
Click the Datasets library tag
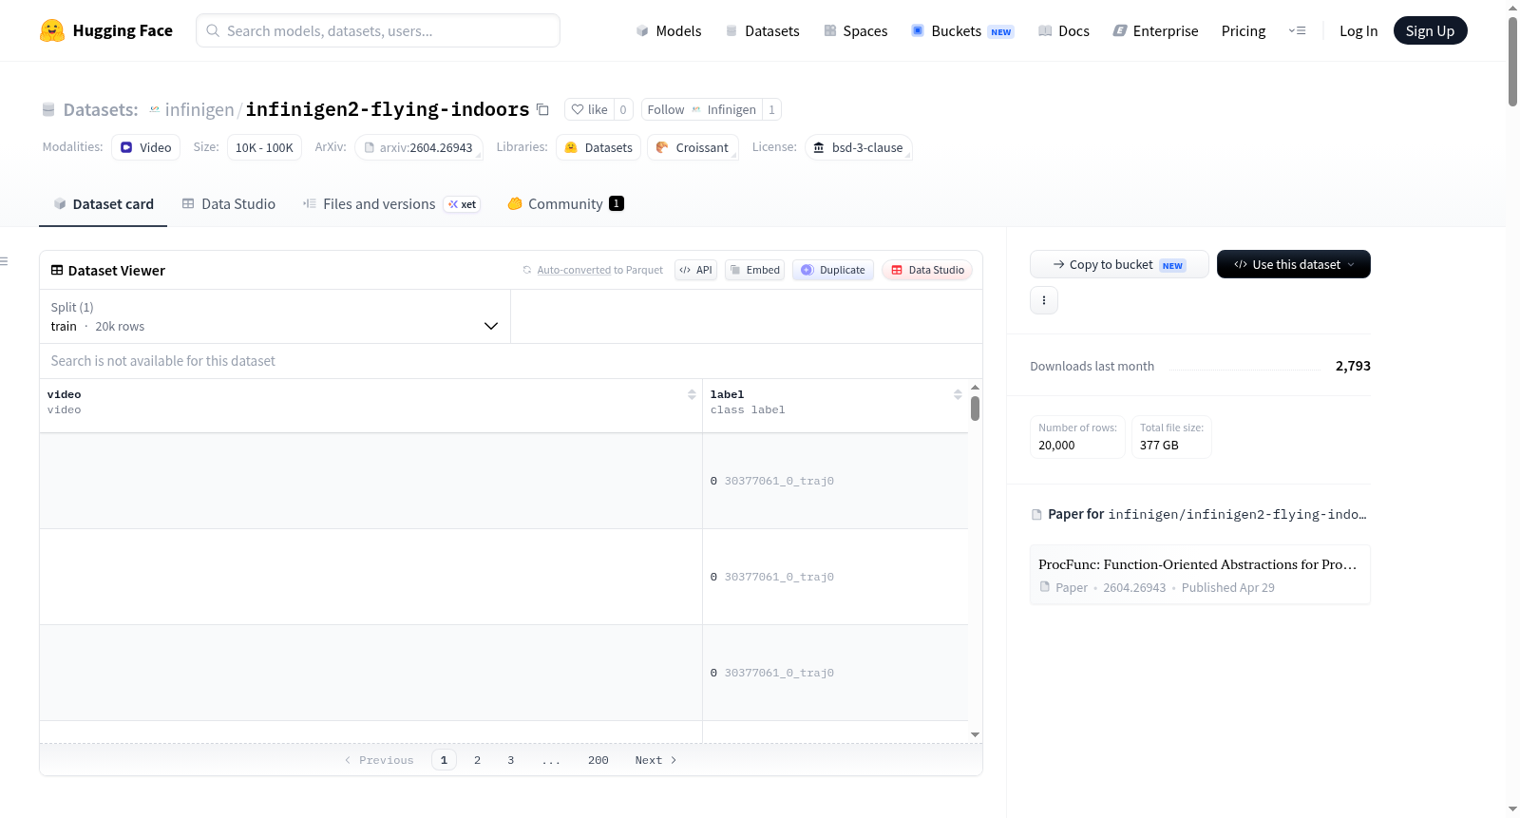point(598,147)
